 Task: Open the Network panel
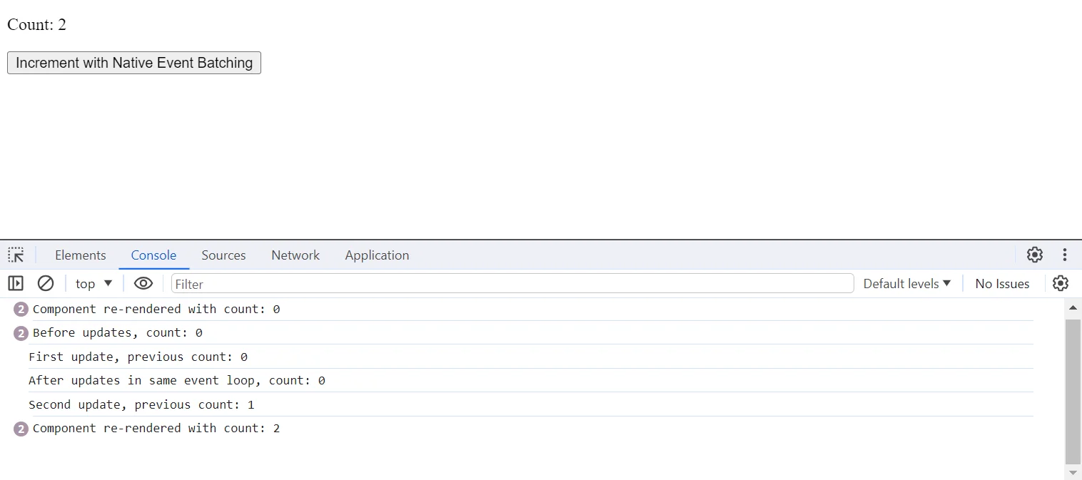[x=295, y=255]
